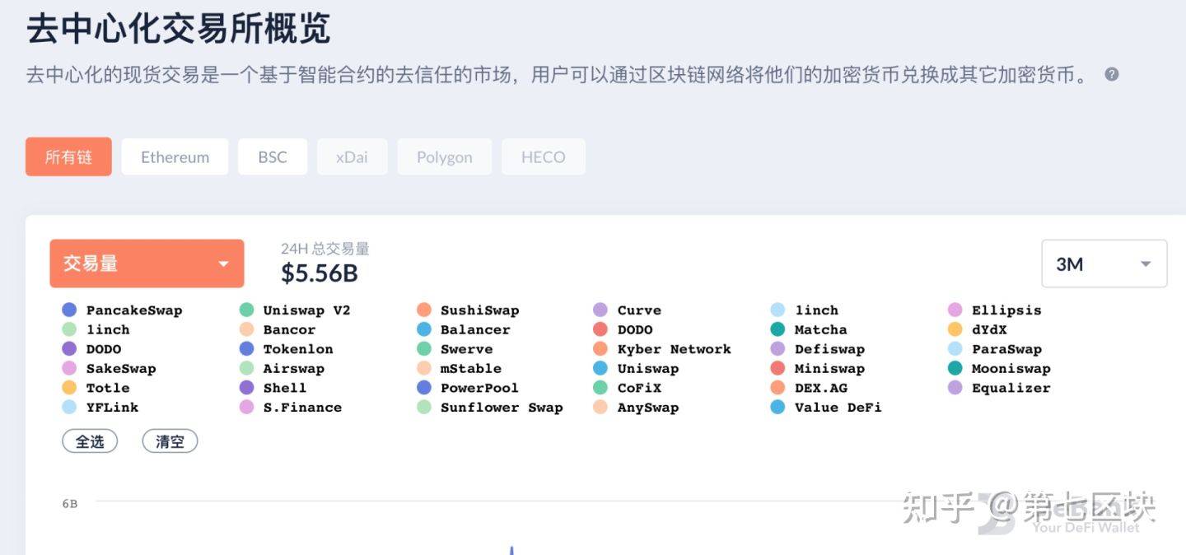
Task: Click the Matcha teal dot icon
Action: [777, 329]
